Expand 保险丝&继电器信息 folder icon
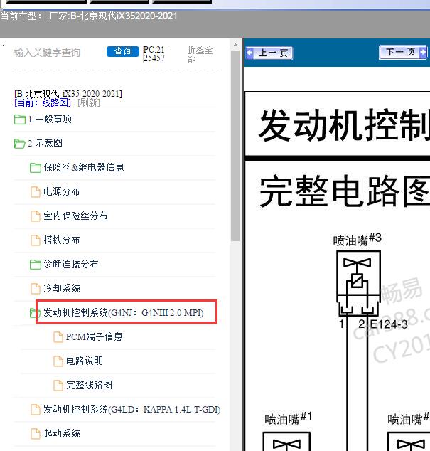This screenshot has height=451, width=430. click(36, 168)
